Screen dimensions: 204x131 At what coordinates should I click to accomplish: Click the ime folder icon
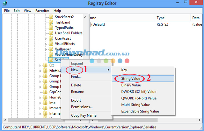[45, 103]
